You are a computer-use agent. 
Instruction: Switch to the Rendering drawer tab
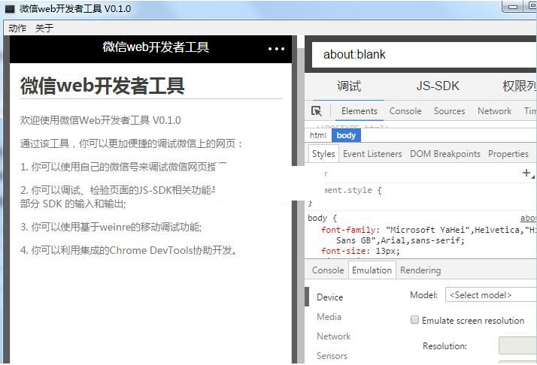click(x=420, y=270)
